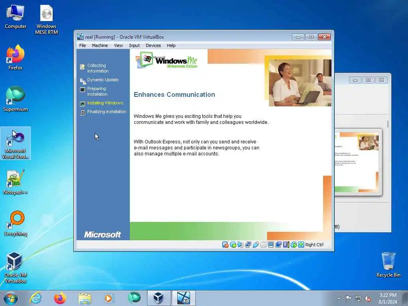Open the Devices menu in VirtualBox
This screenshot has width=408, height=306.
tap(153, 45)
